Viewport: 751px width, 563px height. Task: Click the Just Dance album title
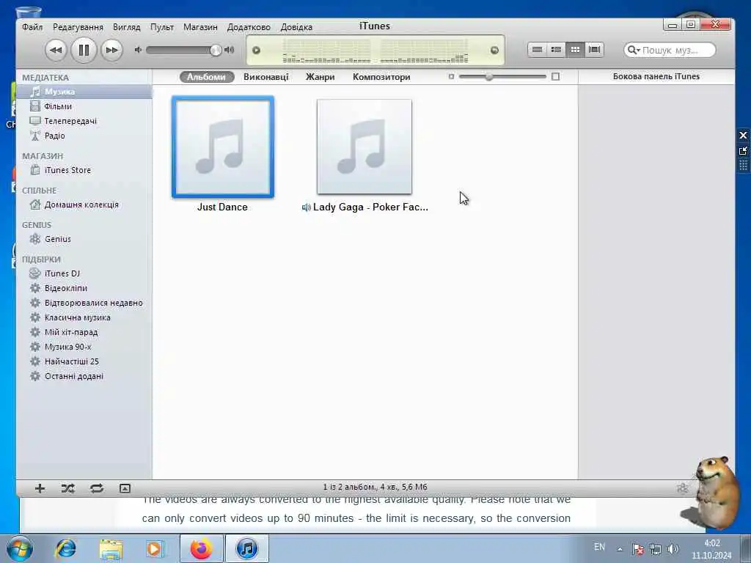click(222, 207)
